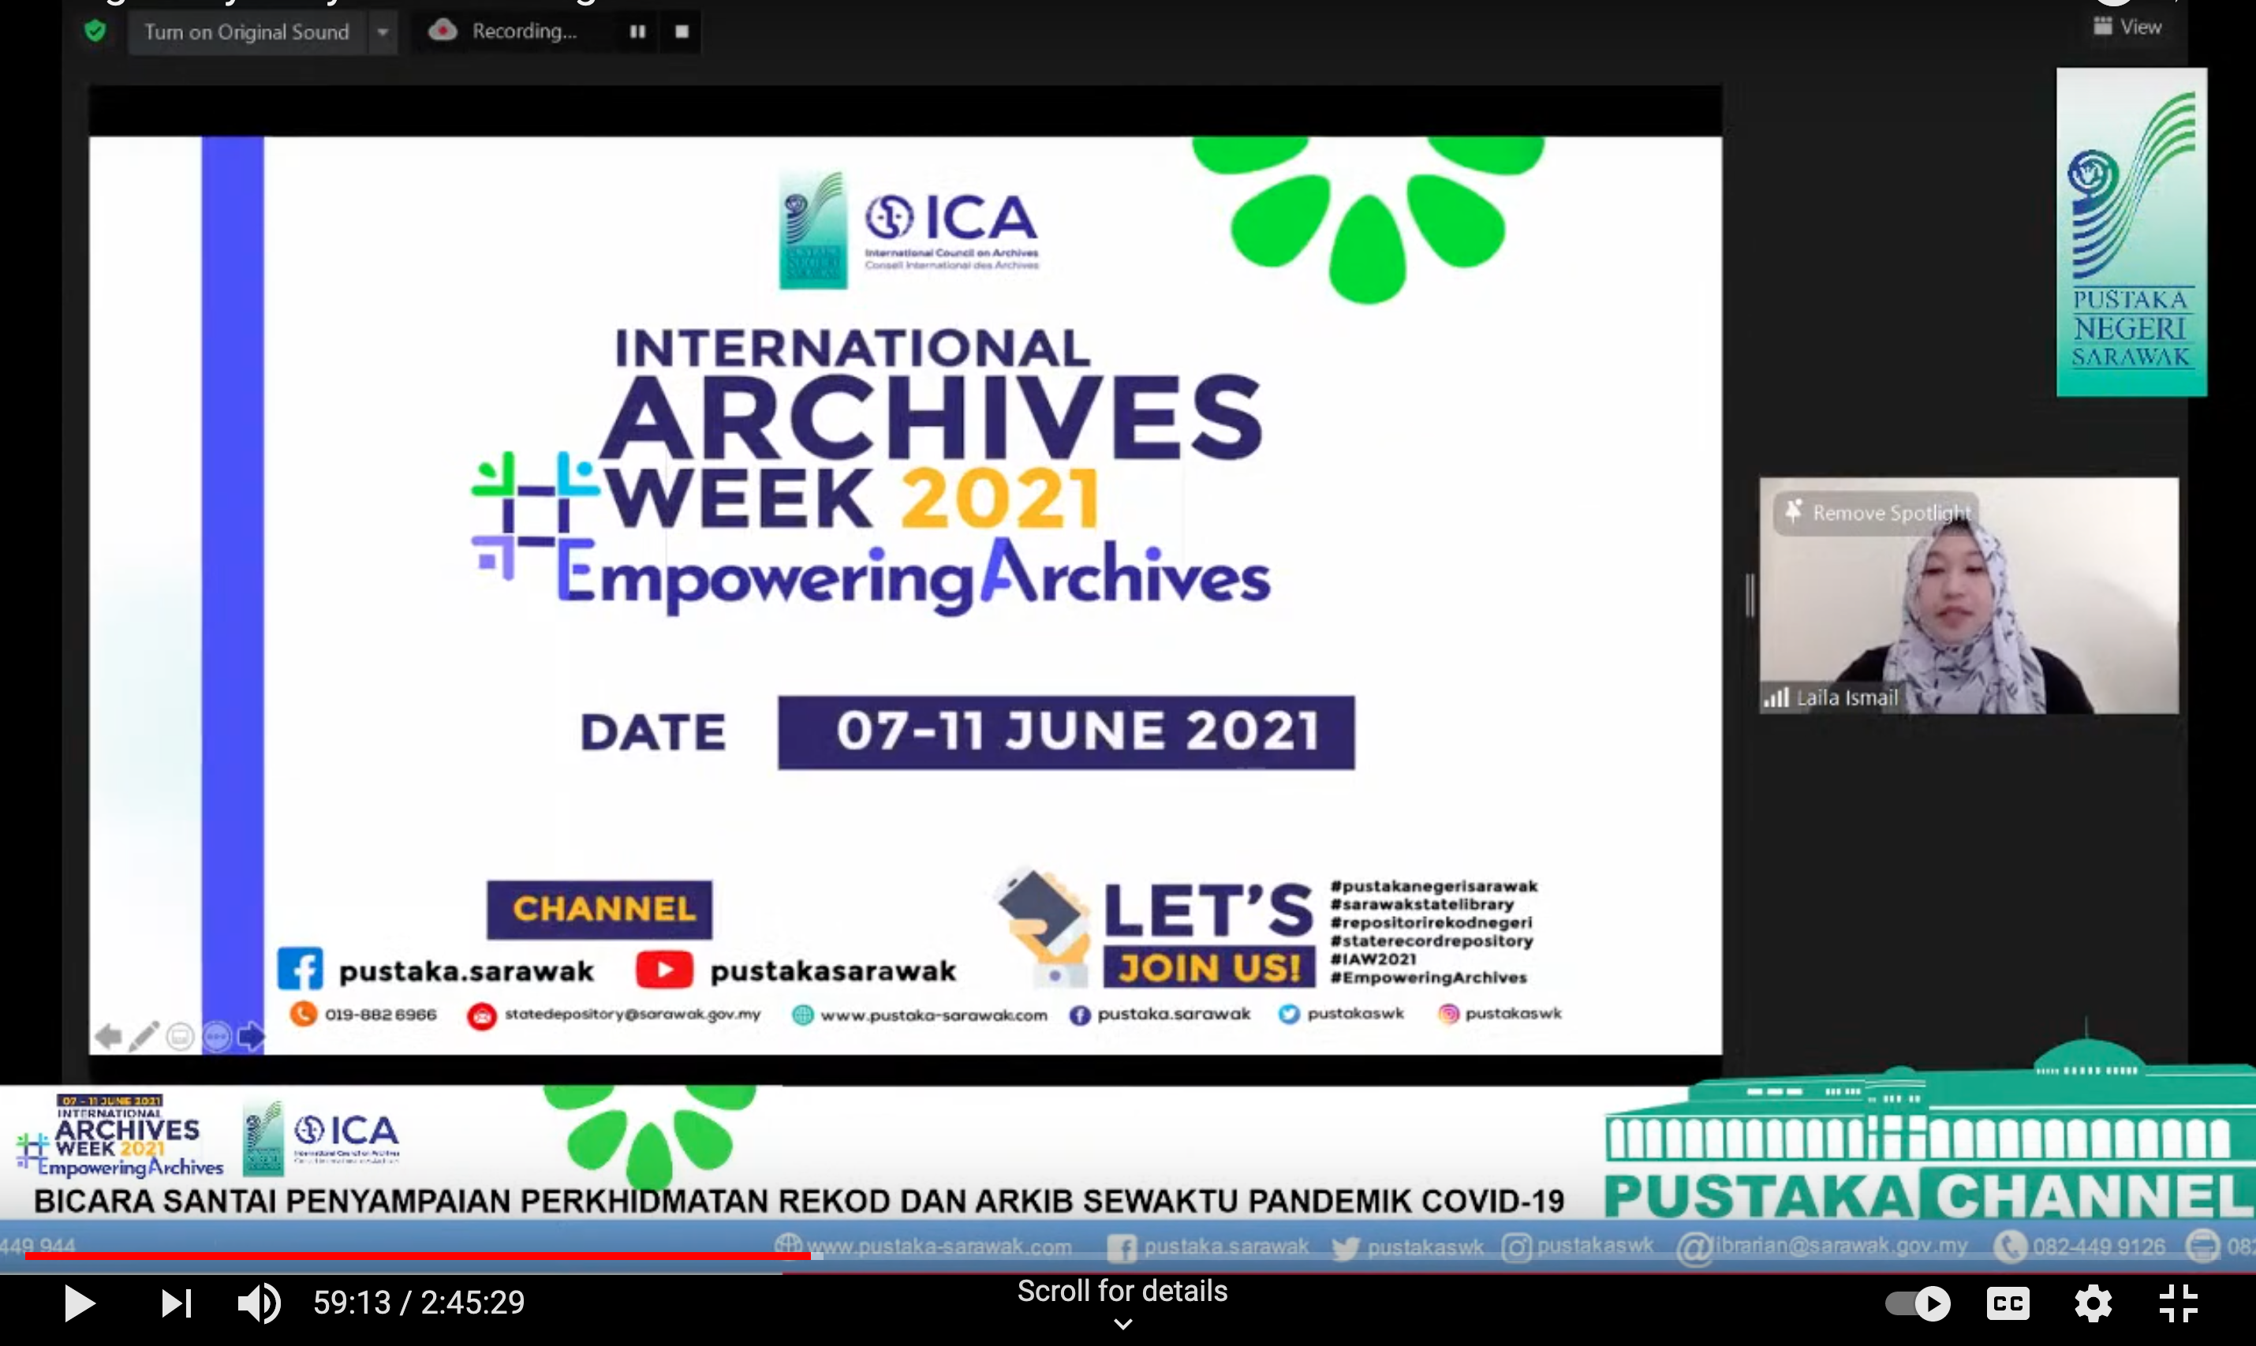2256x1346 pixels.
Task: Click Archives Week logo in lower banner
Action: click(120, 1135)
